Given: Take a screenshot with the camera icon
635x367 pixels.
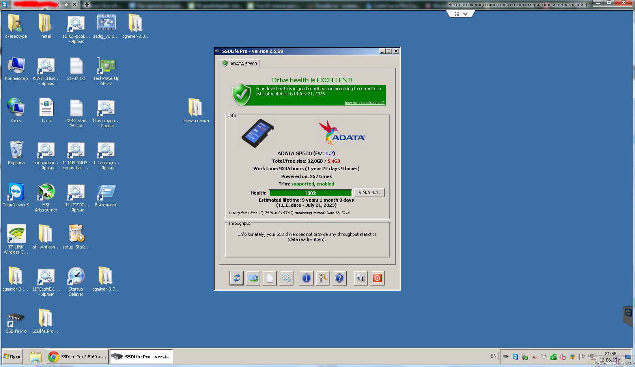Looking at the screenshot, I should click(360, 278).
